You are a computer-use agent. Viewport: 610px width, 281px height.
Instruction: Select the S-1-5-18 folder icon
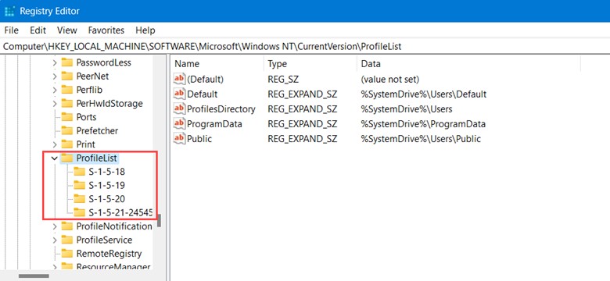[x=79, y=172]
